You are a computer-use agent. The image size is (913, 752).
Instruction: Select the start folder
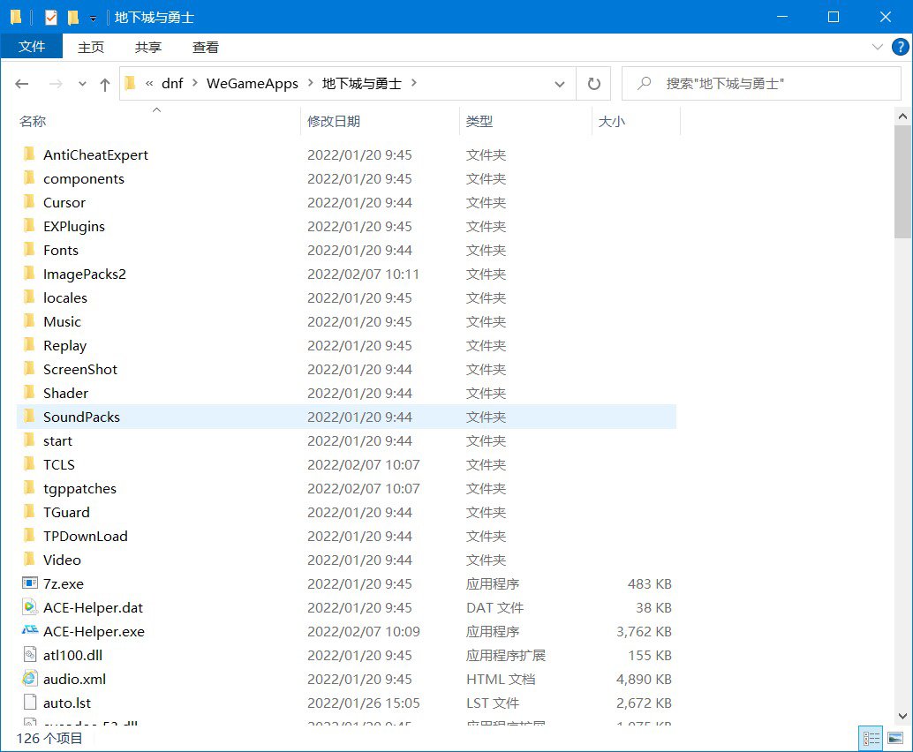click(x=57, y=441)
